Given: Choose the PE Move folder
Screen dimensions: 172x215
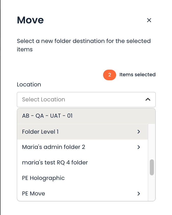Looking at the screenshot, I should coord(34,193).
